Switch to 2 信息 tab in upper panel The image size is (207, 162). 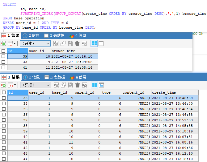click(x=31, y=35)
